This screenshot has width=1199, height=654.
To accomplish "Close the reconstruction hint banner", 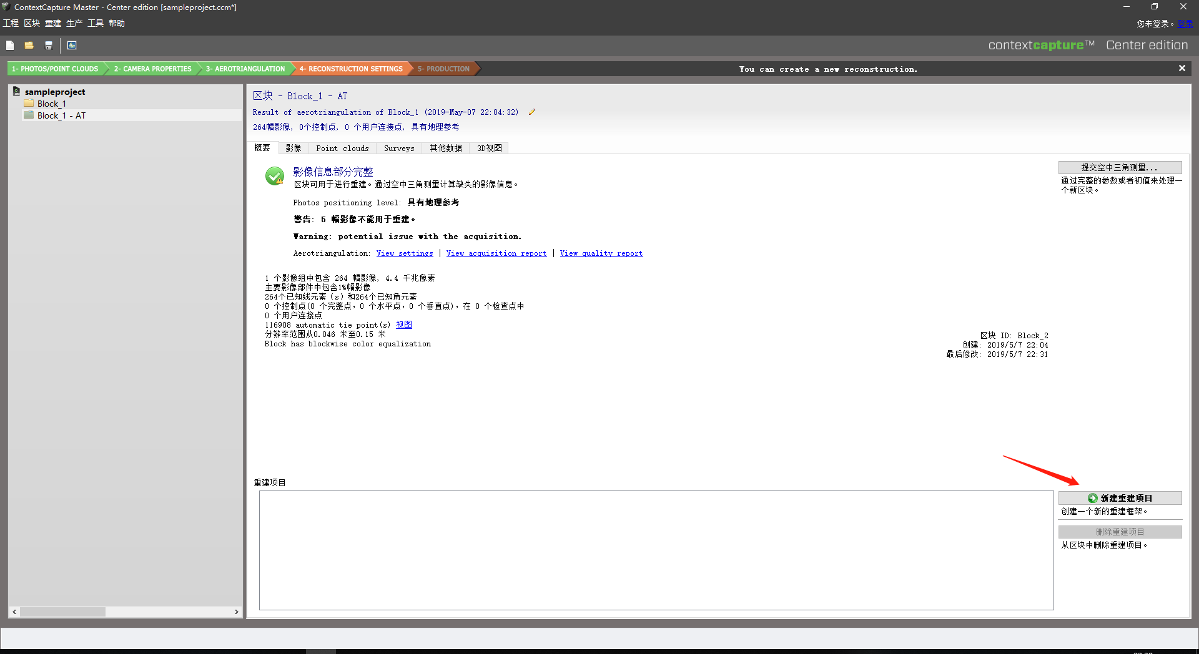I will point(1182,69).
